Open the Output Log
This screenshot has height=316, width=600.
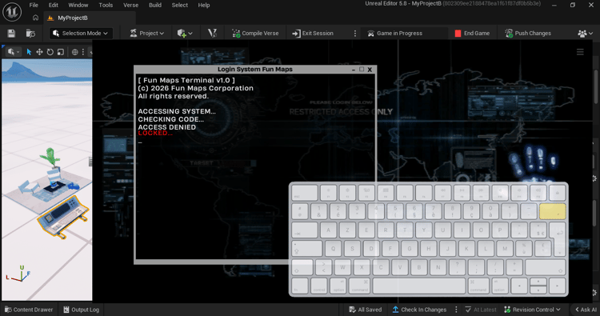(81, 310)
